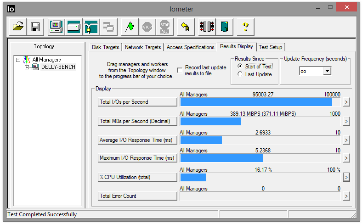Select Last Update radio option
The height and width of the screenshot is (224, 362).
click(x=240, y=74)
